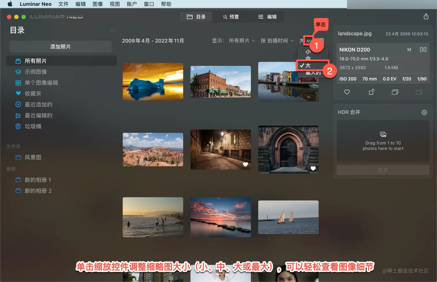Click the landscape.jpg file name
The width and height of the screenshot is (437, 282).
pyautogui.click(x=355, y=33)
